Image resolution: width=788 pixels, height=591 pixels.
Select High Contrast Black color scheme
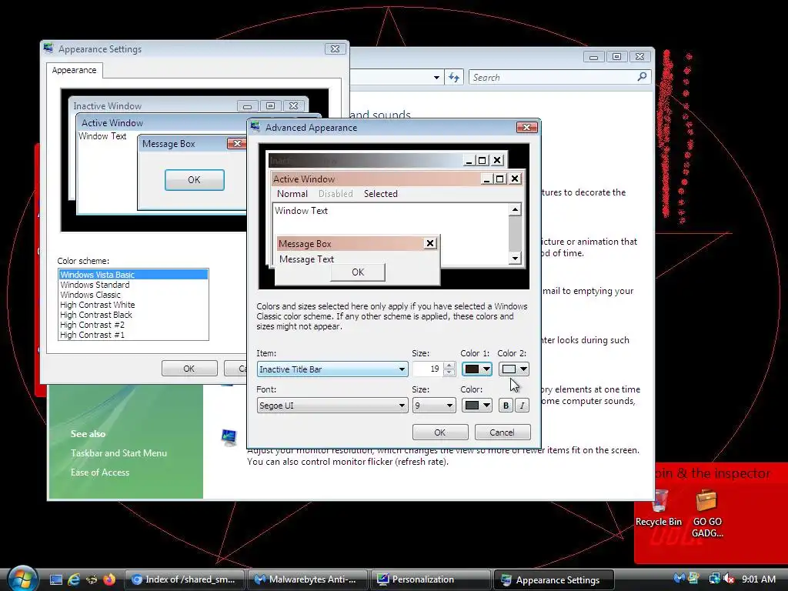(133, 315)
